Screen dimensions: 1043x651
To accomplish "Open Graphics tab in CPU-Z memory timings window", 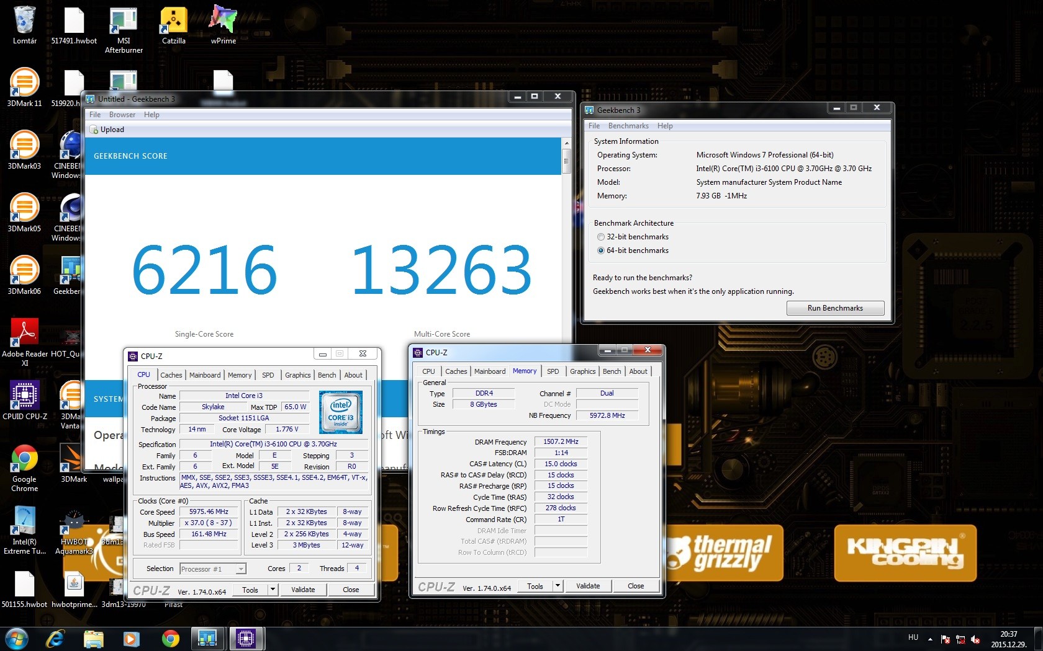I will (583, 371).
